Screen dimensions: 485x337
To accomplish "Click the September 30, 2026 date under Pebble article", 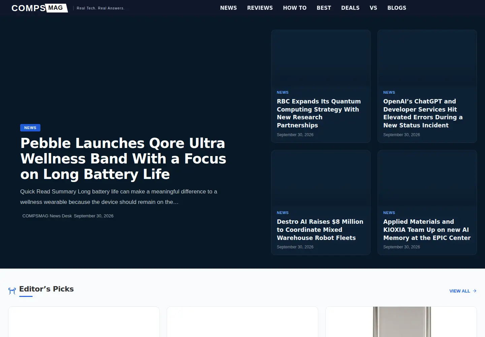I will [x=94, y=216].
